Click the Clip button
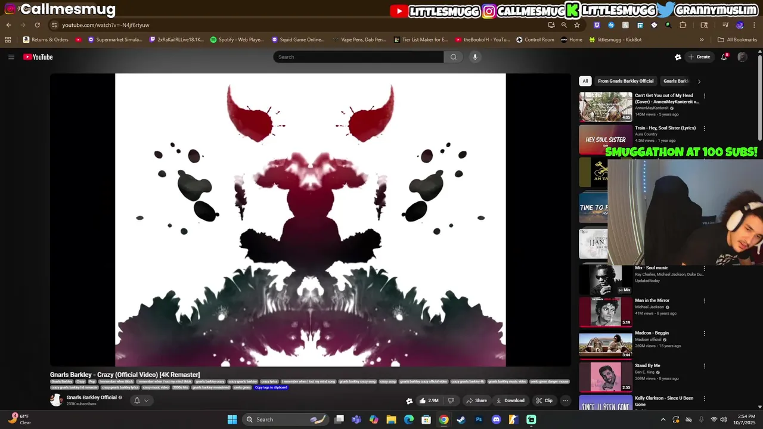Screen dimensions: 763x429 (x=544, y=400)
